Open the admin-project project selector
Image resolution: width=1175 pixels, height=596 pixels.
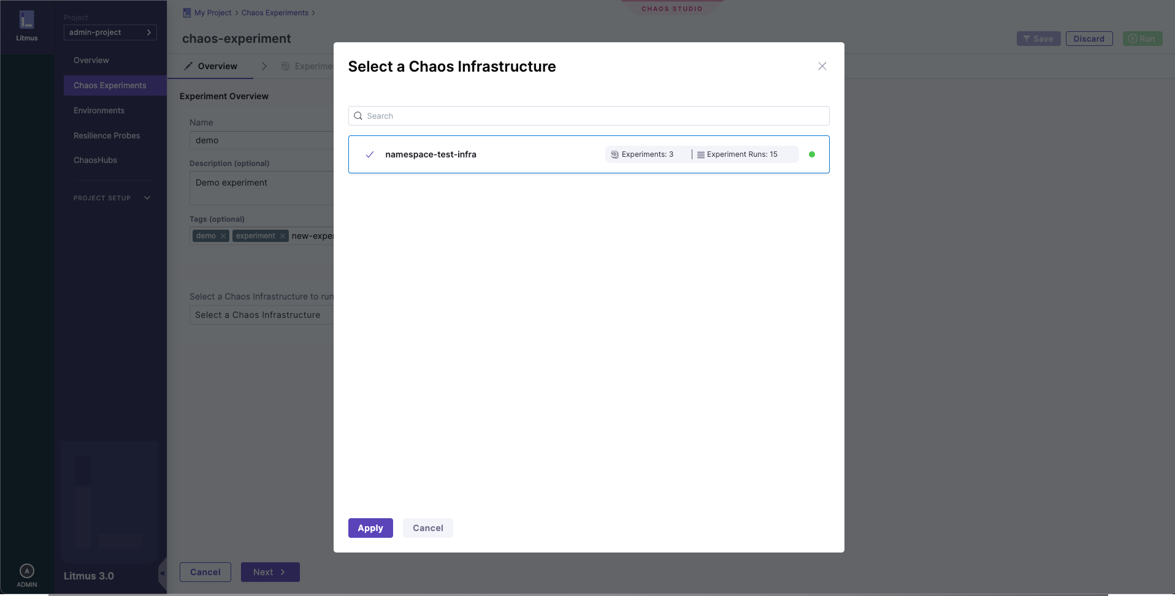coord(110,32)
